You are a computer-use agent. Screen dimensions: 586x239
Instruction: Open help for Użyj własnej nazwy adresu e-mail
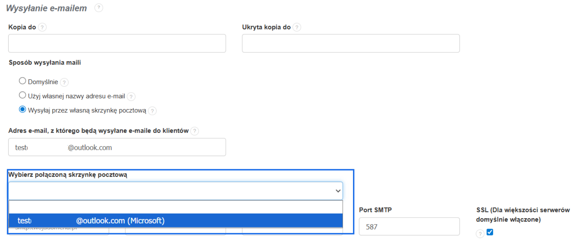pos(131,96)
